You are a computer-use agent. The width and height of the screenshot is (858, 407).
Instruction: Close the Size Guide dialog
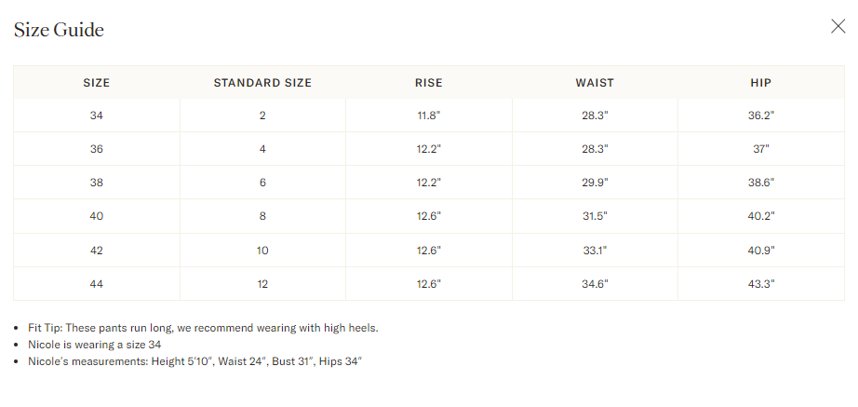coord(838,26)
